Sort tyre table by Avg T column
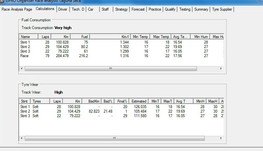263x151 pixels. click(184, 101)
